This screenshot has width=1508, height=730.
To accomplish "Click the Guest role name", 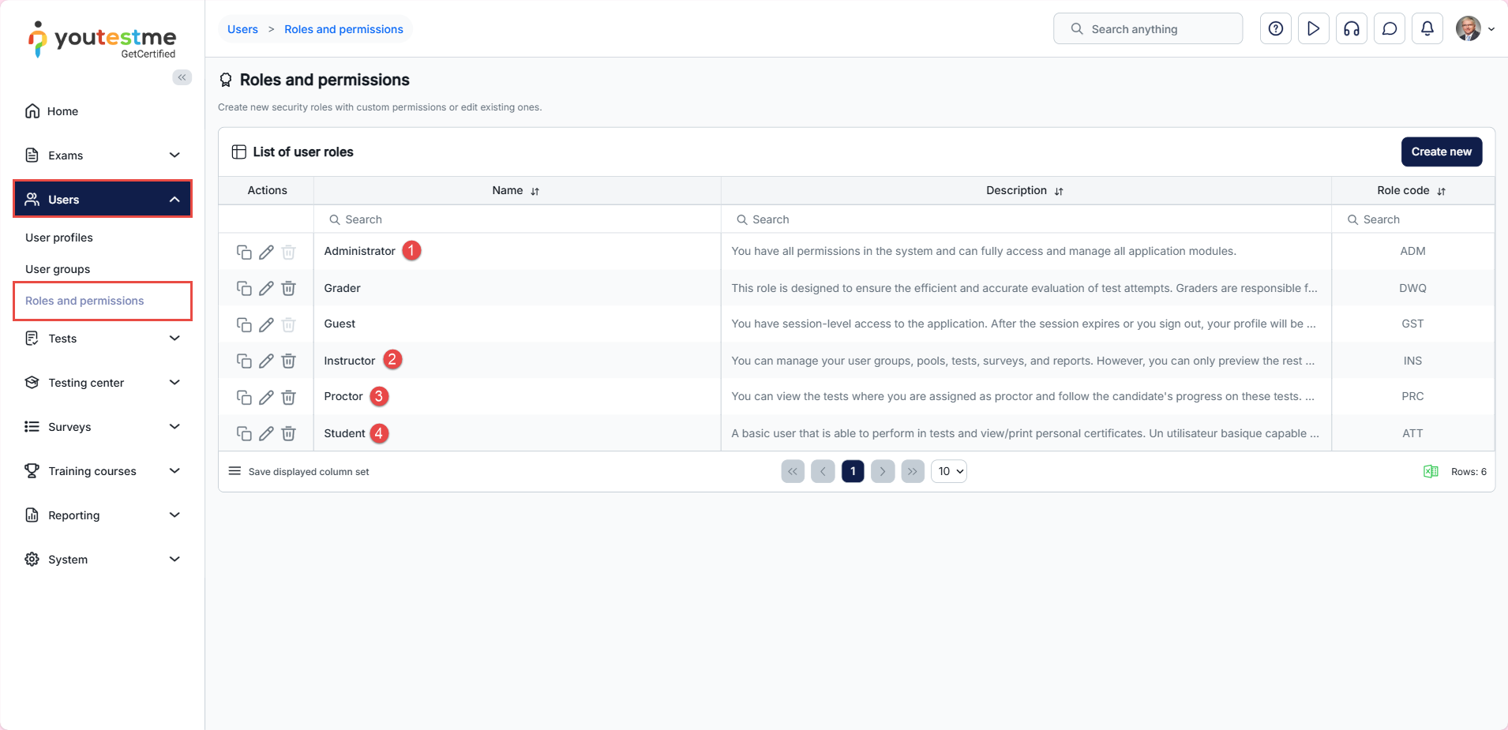I will click(339, 324).
